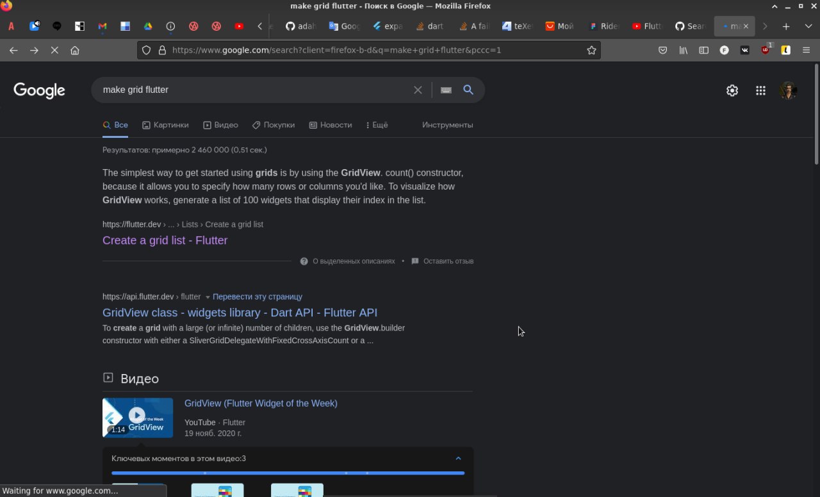
Task: Play the GridView video thumbnail
Action: click(x=138, y=418)
